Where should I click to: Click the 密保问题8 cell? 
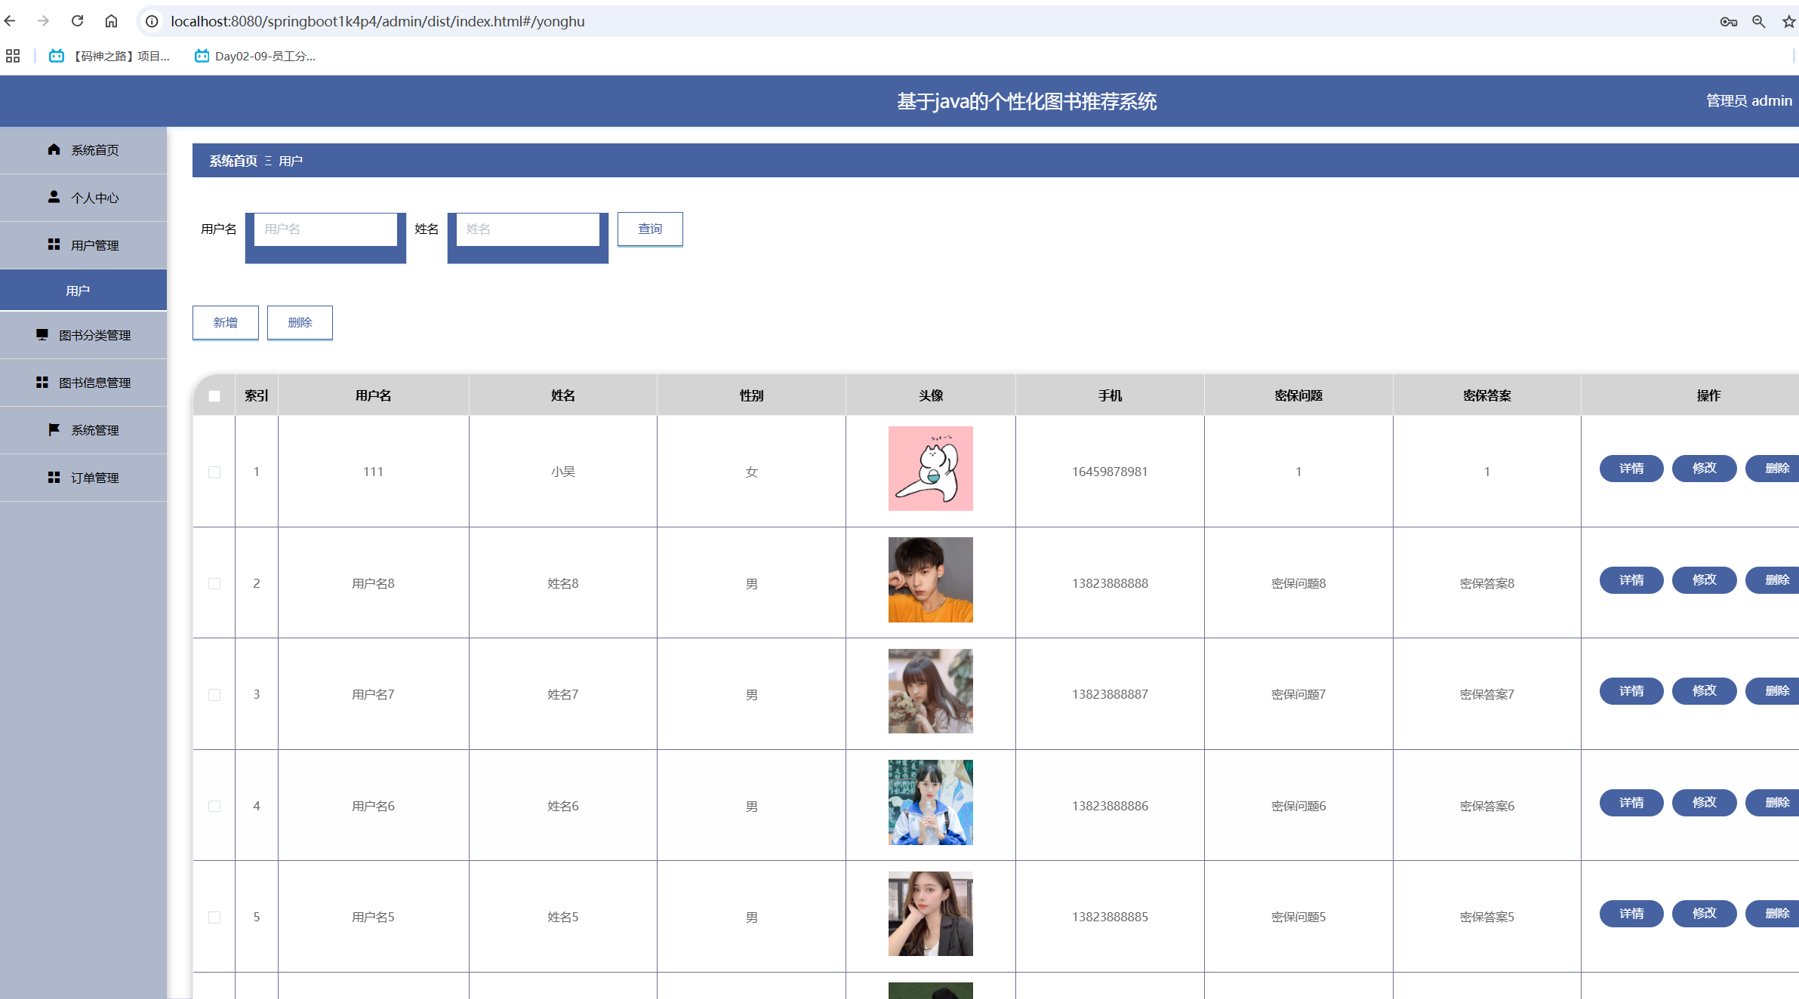coord(1298,583)
